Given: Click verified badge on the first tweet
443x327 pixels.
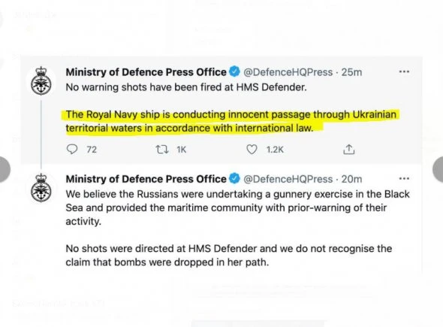Looking at the screenshot, I should click(234, 71).
